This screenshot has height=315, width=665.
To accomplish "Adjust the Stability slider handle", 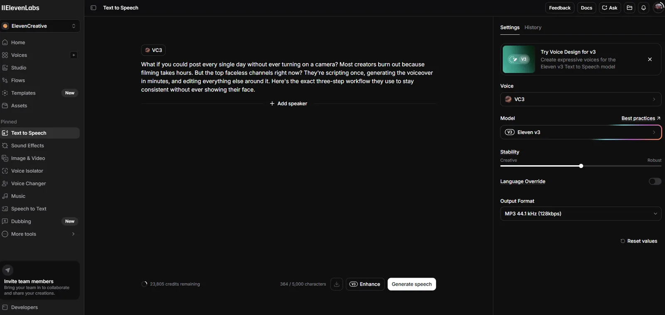I will click(581, 166).
